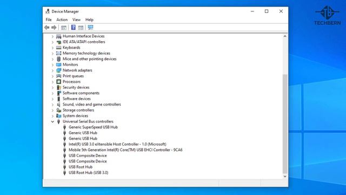
Task: Expand the Print queues node arrow
Action: (52, 76)
